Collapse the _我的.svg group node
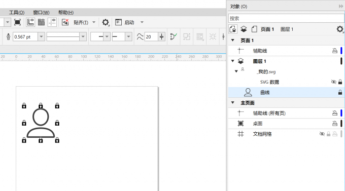345x191 pixels. click(236, 71)
